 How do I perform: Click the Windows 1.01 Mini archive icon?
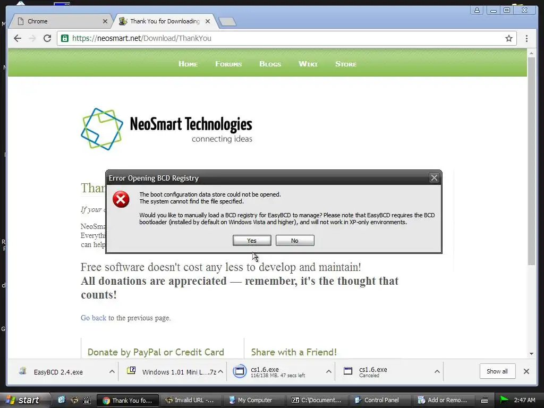click(x=131, y=371)
